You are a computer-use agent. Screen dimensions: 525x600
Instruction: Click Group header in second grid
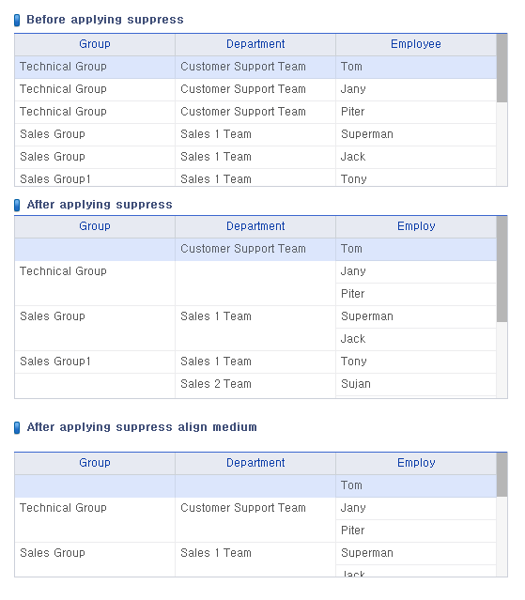95,226
